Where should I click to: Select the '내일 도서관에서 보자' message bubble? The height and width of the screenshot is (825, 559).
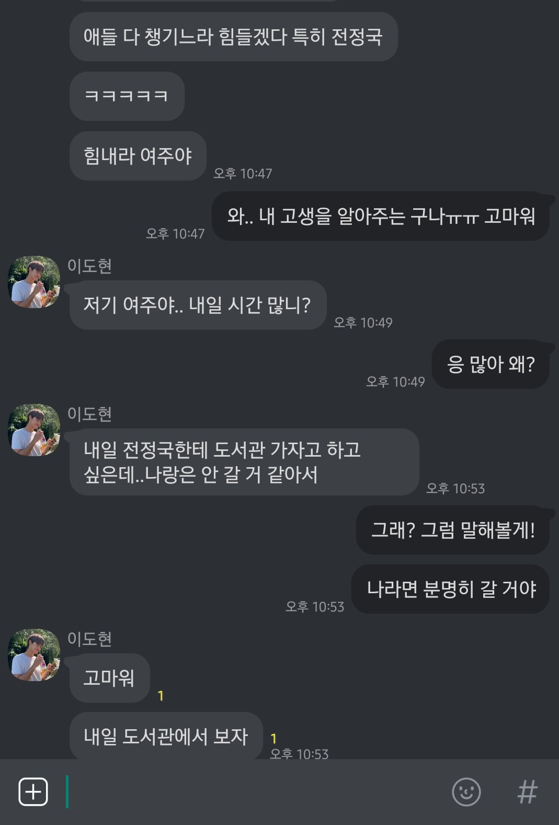166,736
